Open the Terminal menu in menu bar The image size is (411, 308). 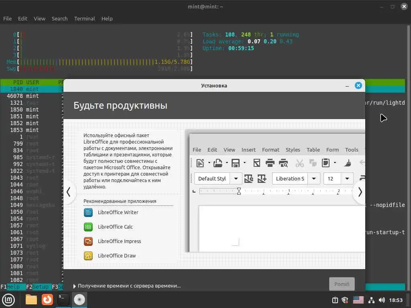click(84, 18)
